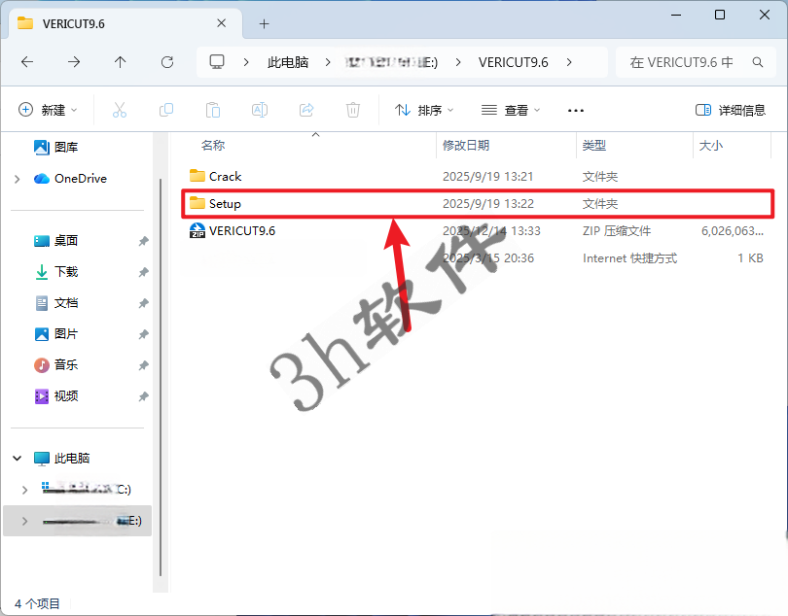Toggle the 详细信息 details pane

coord(731,110)
